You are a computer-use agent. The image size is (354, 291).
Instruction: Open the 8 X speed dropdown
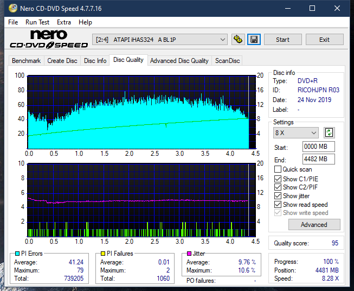[296, 132]
